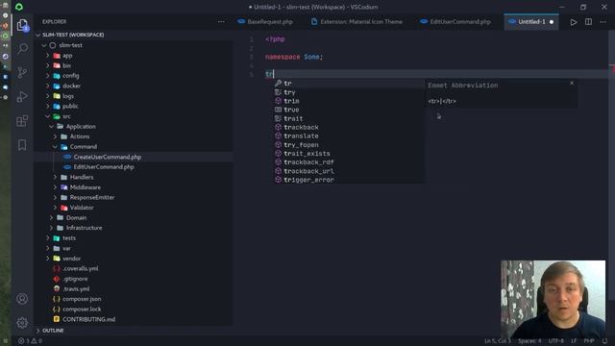615x346 pixels.
Task: Expand the ResponseEmitter folder
Action: pyautogui.click(x=135, y=197)
